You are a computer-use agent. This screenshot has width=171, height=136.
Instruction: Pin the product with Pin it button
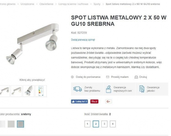(x=94, y=101)
